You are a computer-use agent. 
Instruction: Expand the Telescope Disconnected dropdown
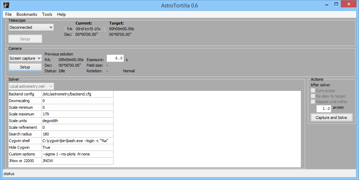click(x=31, y=27)
